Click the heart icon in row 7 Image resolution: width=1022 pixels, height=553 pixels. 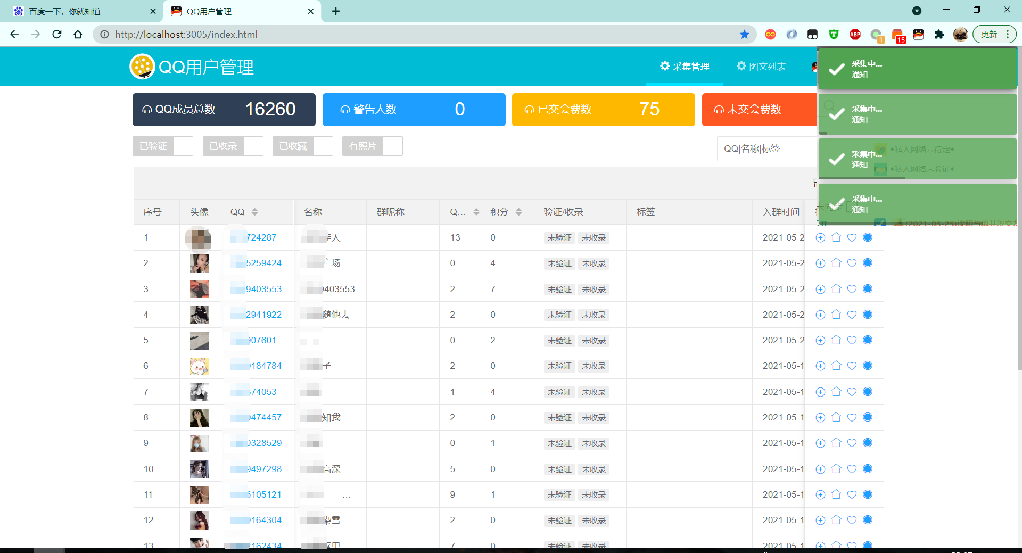(x=852, y=392)
